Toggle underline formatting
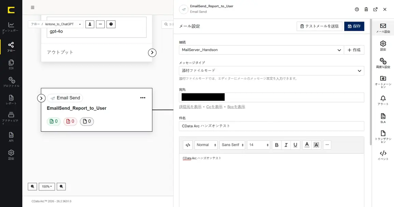The height and width of the screenshot is (207, 394). coord(295,145)
